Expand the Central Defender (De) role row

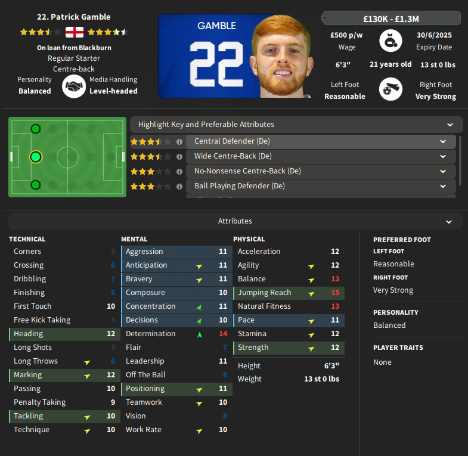(321, 141)
